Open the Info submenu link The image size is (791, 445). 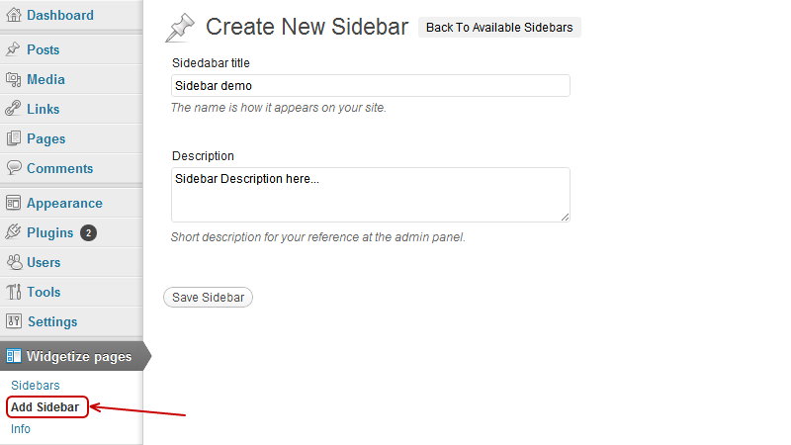pos(21,429)
